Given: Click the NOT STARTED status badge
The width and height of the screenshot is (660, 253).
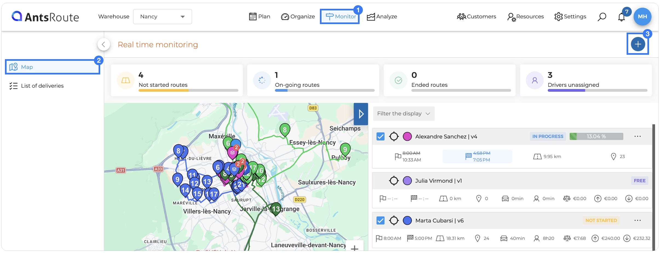Looking at the screenshot, I should point(601,220).
